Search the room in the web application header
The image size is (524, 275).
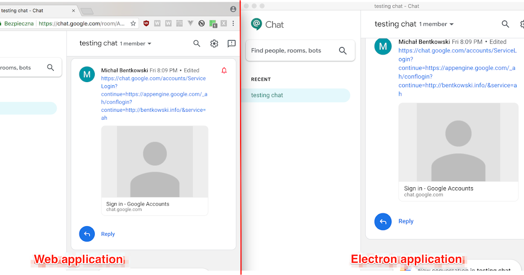[x=196, y=43]
